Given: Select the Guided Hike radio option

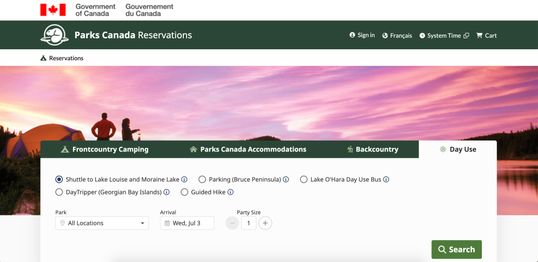Looking at the screenshot, I should [184, 192].
